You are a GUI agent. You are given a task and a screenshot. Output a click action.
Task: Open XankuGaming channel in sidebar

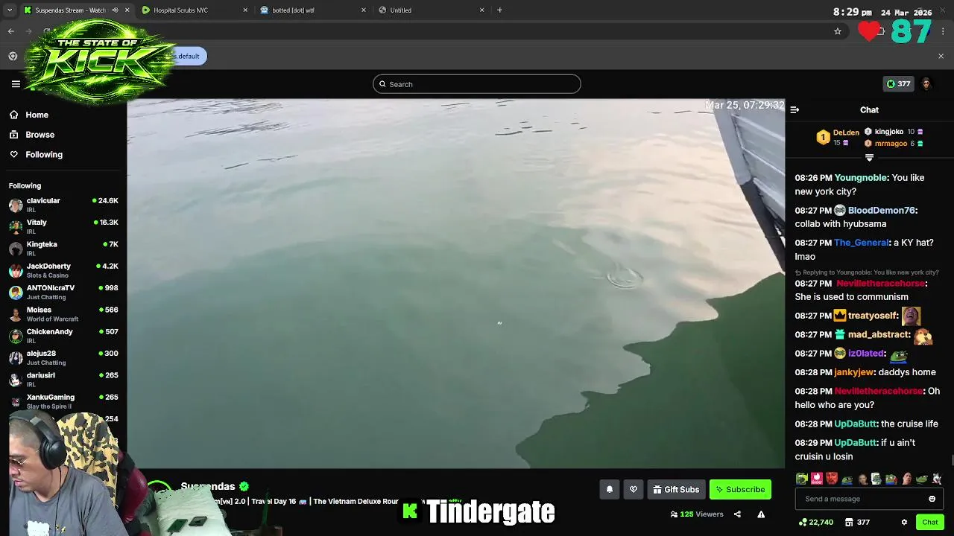[x=63, y=401]
